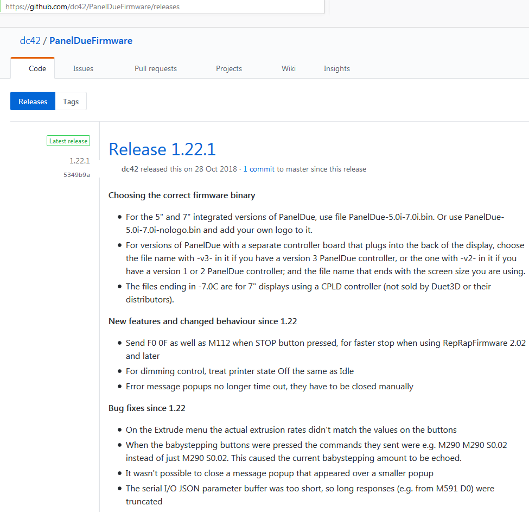Viewport: 529px width, 512px height.
Task: Click the bullet about the serial I/O JSON buffer
Action: 310,495
